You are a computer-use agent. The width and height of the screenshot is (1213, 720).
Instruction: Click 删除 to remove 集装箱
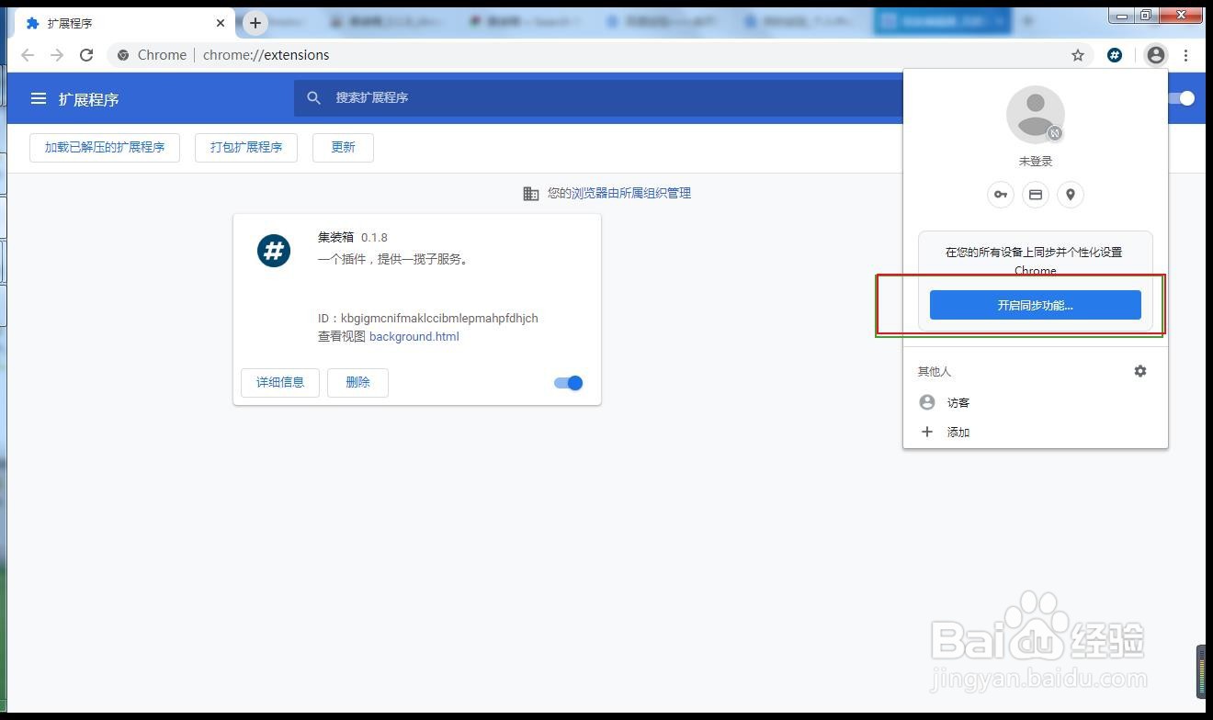coord(357,383)
